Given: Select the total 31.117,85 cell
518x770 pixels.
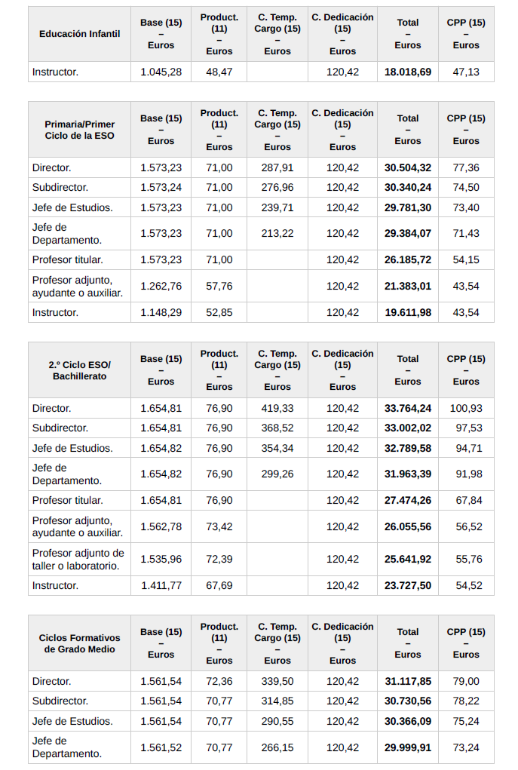Looking at the screenshot, I should coord(407,681).
